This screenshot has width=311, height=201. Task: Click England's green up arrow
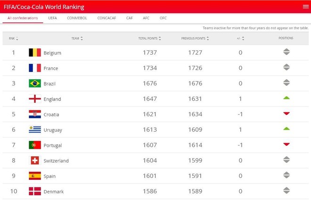point(286,98)
